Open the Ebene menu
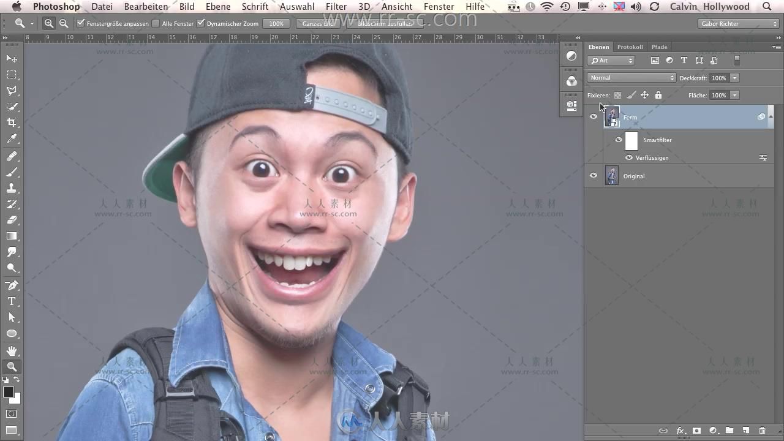This screenshot has width=784, height=441. [218, 7]
